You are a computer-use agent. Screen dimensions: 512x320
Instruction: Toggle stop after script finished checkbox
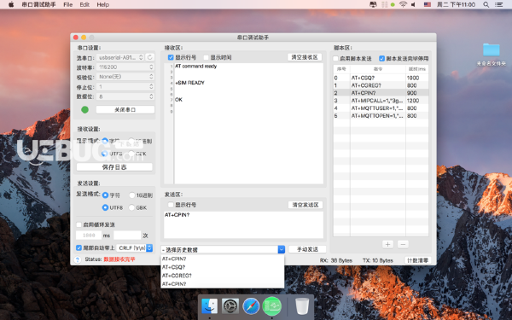381,58
